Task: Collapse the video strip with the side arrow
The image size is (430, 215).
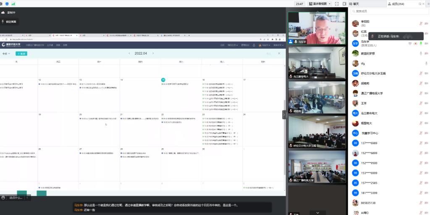Action: coord(284,115)
